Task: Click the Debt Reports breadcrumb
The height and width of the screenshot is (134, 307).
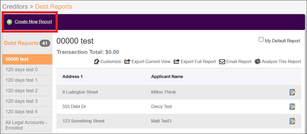Action: click(54, 7)
